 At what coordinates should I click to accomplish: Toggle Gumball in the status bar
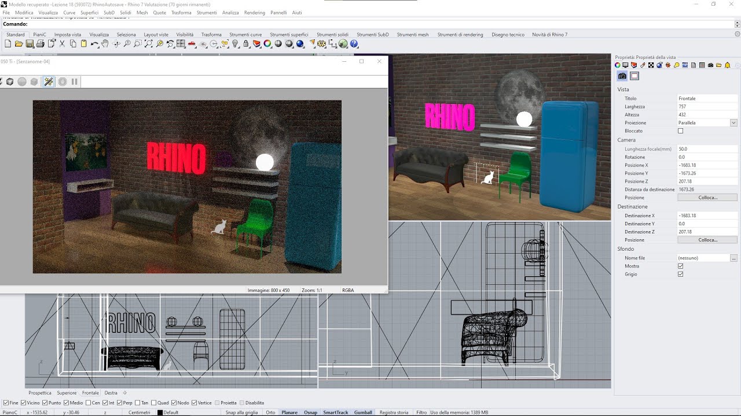[363, 413]
